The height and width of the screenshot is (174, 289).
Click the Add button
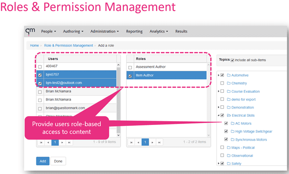click(43, 161)
